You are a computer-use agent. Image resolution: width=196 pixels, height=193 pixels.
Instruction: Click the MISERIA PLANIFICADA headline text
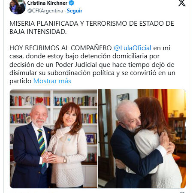tap(92, 27)
